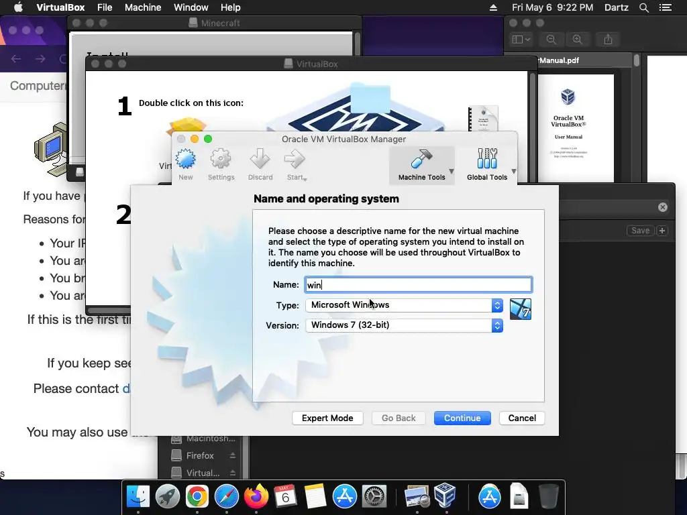This screenshot has height=515, width=687.
Task: Switch to Expert Mode
Action: click(x=327, y=418)
